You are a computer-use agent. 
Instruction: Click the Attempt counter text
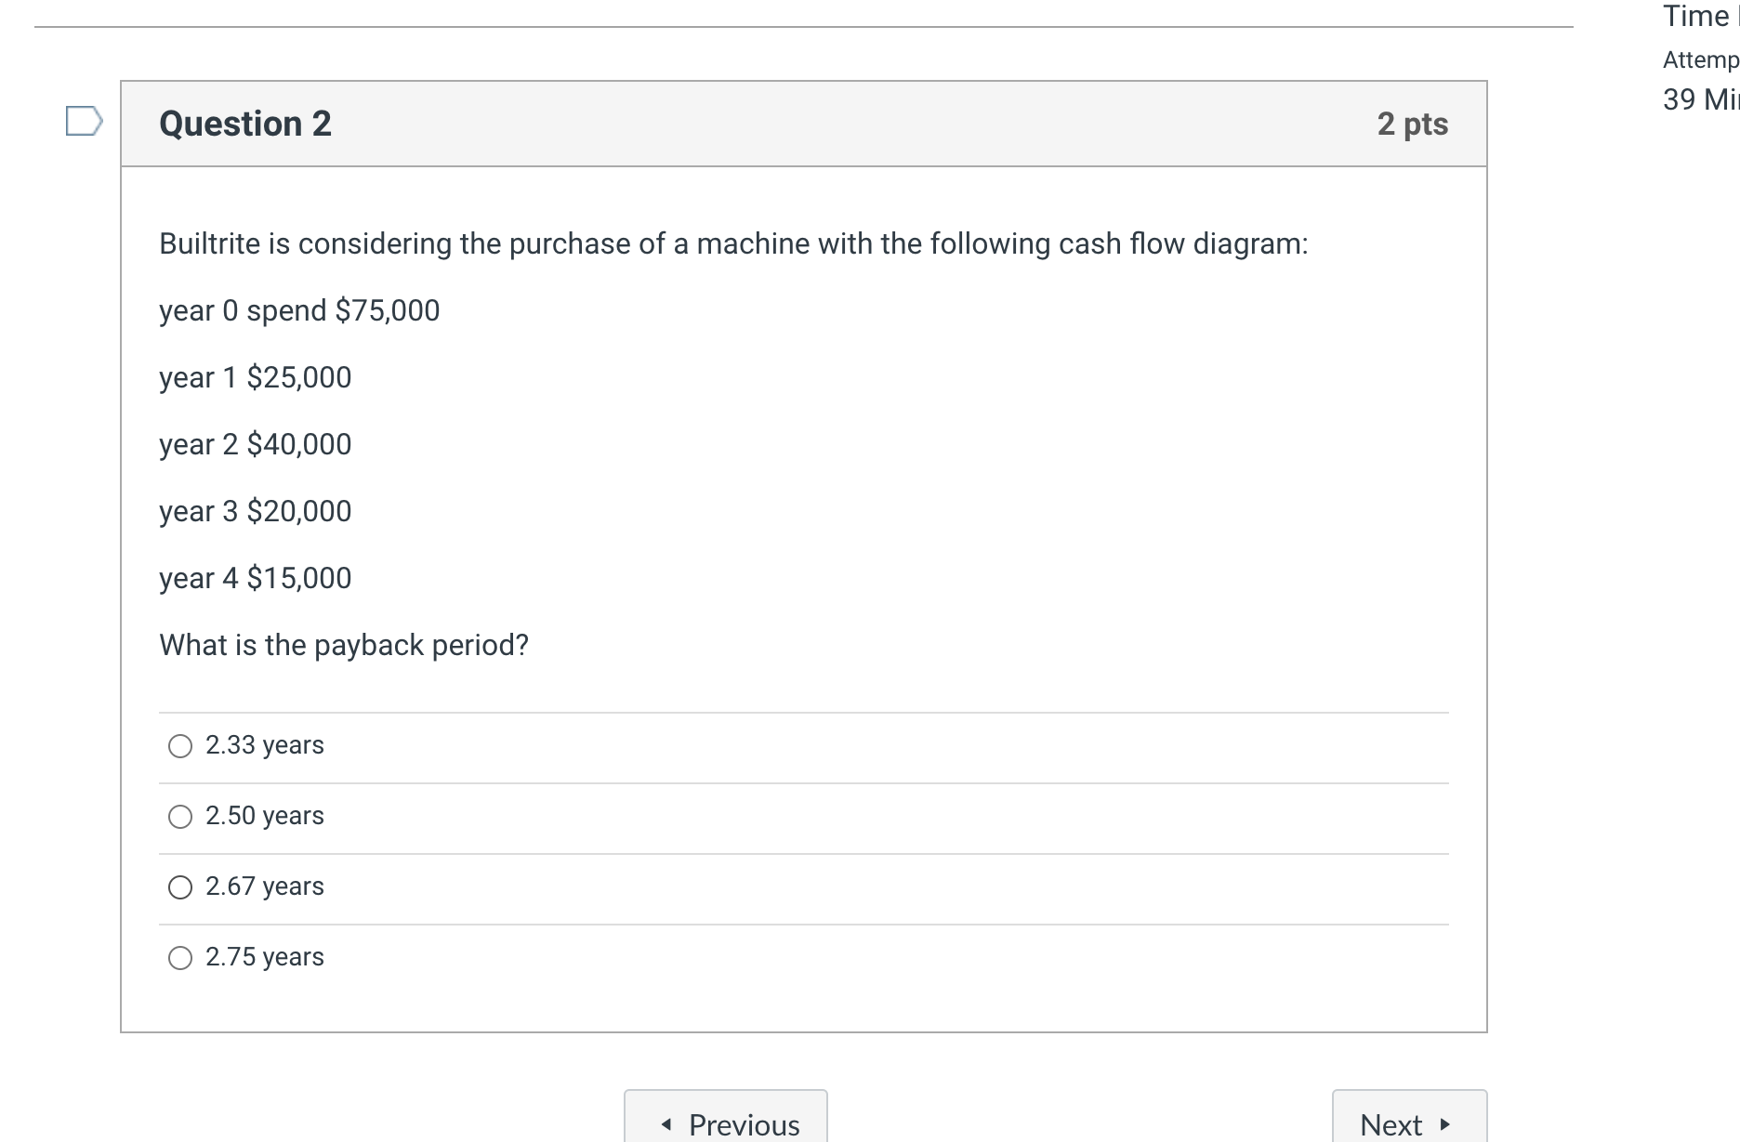click(x=1698, y=59)
